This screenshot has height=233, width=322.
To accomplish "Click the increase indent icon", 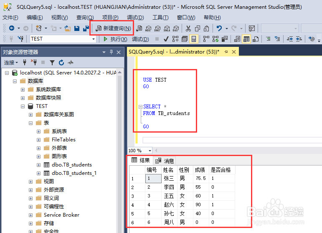I will (x=299, y=38).
